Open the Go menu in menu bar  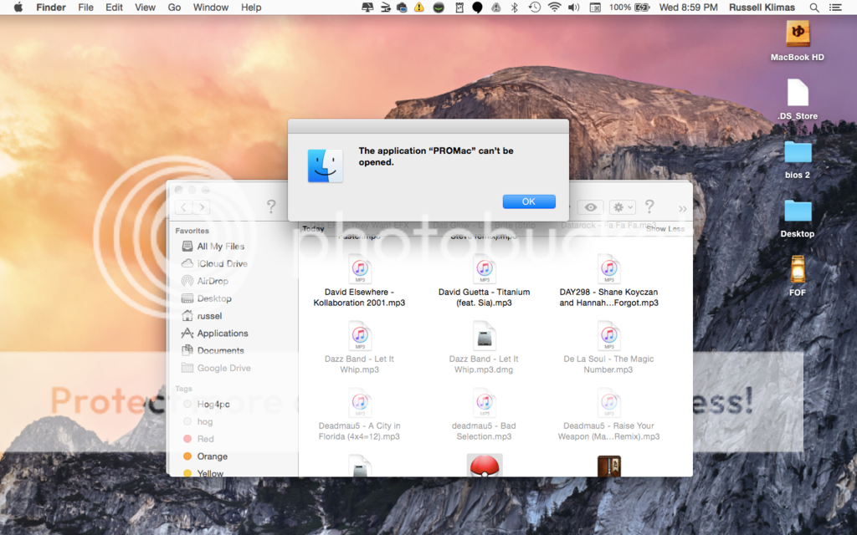pos(174,8)
